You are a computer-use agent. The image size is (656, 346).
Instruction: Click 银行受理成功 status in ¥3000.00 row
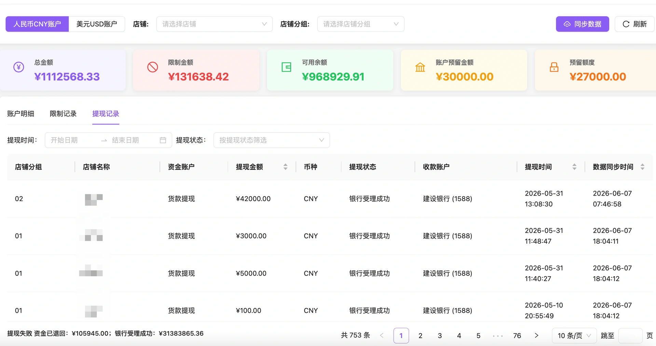[x=369, y=236]
